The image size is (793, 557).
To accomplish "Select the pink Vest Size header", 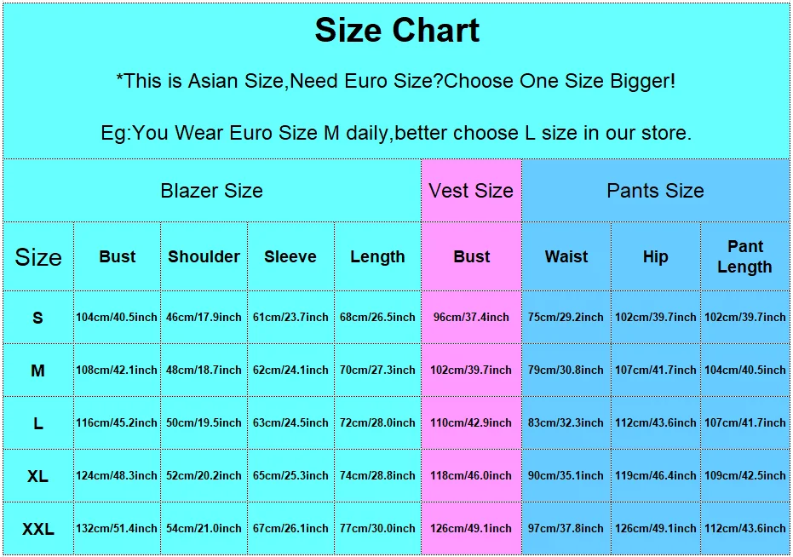I will pos(471,191).
